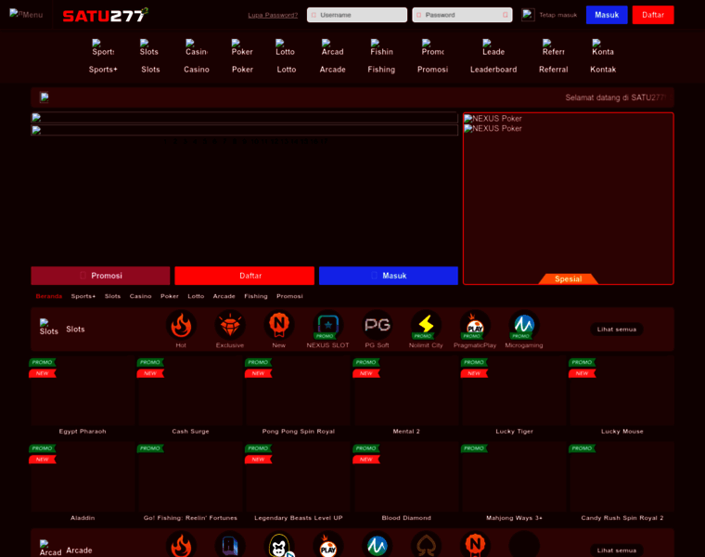
Task: Open the Microgaming icon in Arcade row
Action: tap(377, 545)
